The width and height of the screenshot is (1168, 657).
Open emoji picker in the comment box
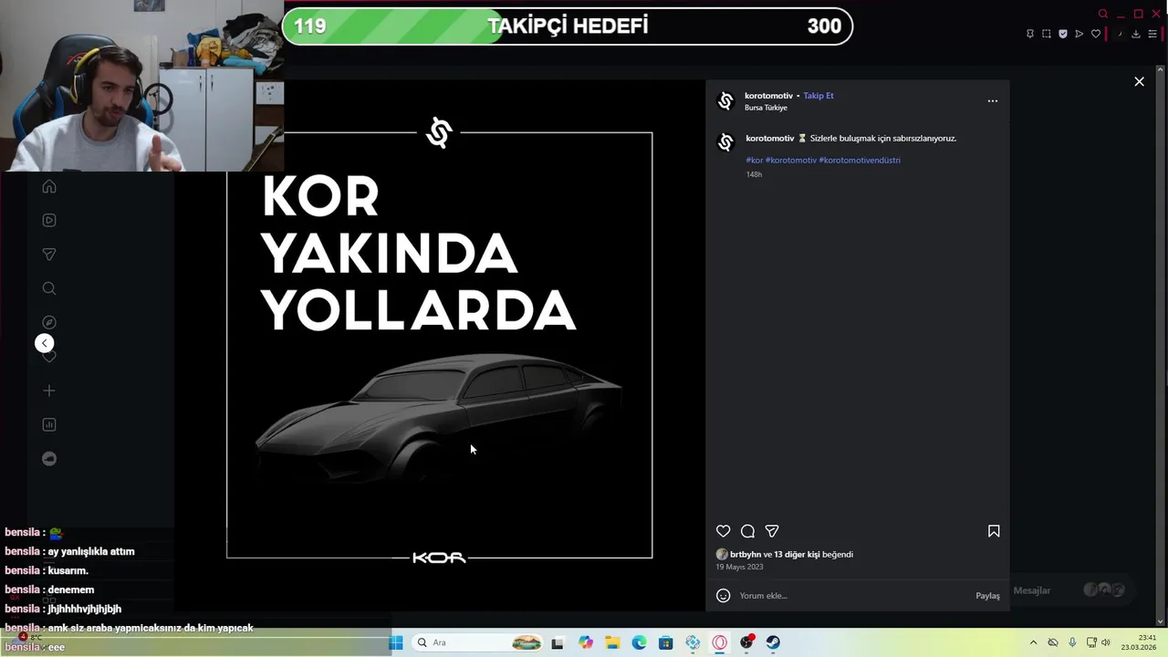[x=723, y=596]
